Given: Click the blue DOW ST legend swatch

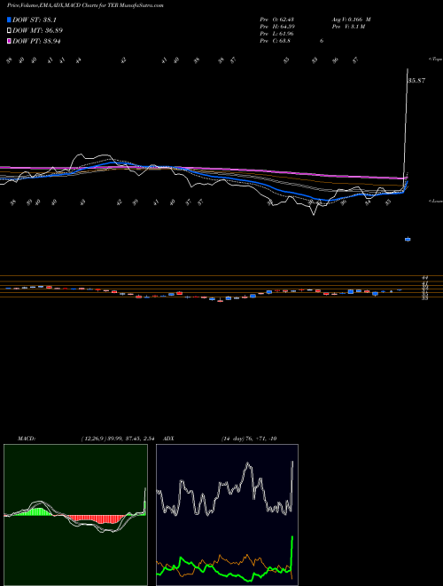Looking at the screenshot, I should 9,20.
